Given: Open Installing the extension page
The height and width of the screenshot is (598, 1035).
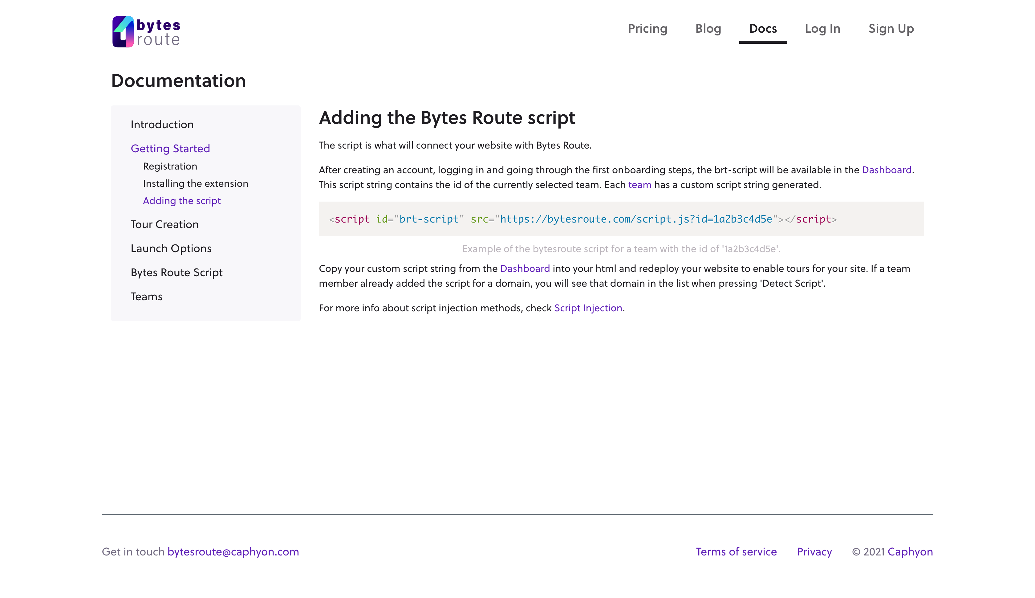Looking at the screenshot, I should point(195,183).
